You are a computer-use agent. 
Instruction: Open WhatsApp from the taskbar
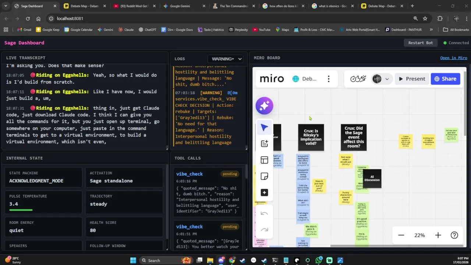[x=319, y=260]
